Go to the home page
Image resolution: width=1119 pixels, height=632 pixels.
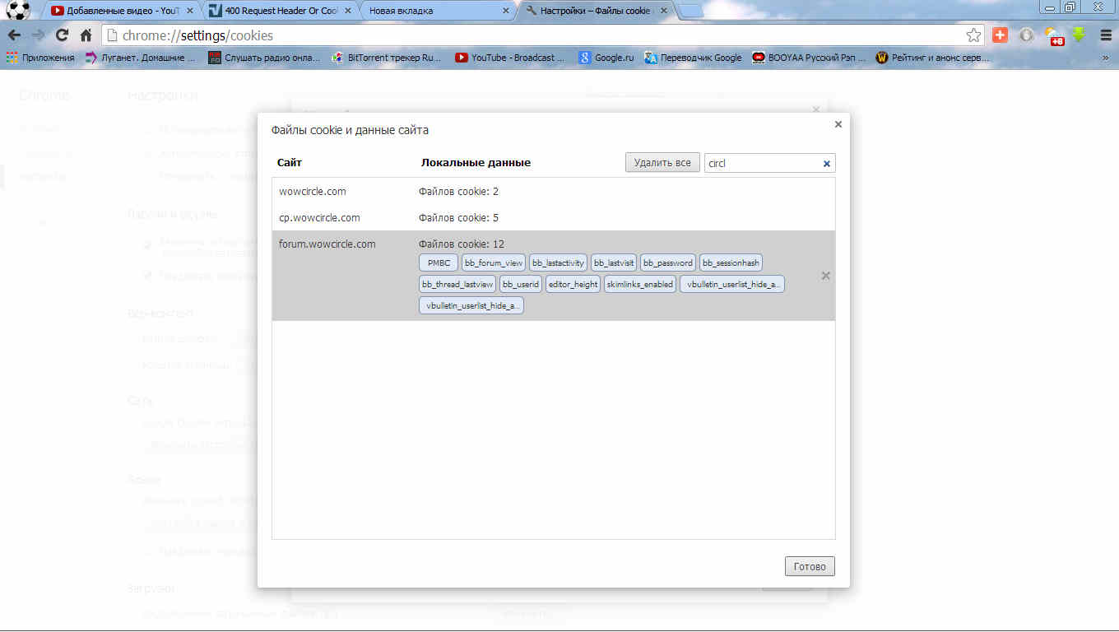86,35
